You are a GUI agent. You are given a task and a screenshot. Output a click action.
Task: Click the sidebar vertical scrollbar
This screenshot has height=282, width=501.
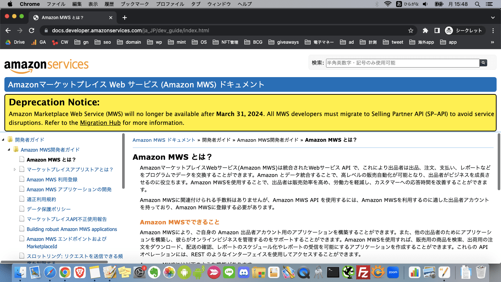coord(124,162)
